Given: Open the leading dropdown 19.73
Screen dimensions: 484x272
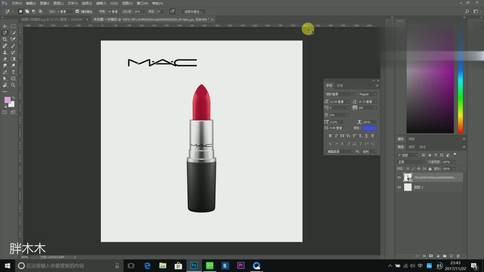Looking at the screenshot, I should [x=375, y=102].
